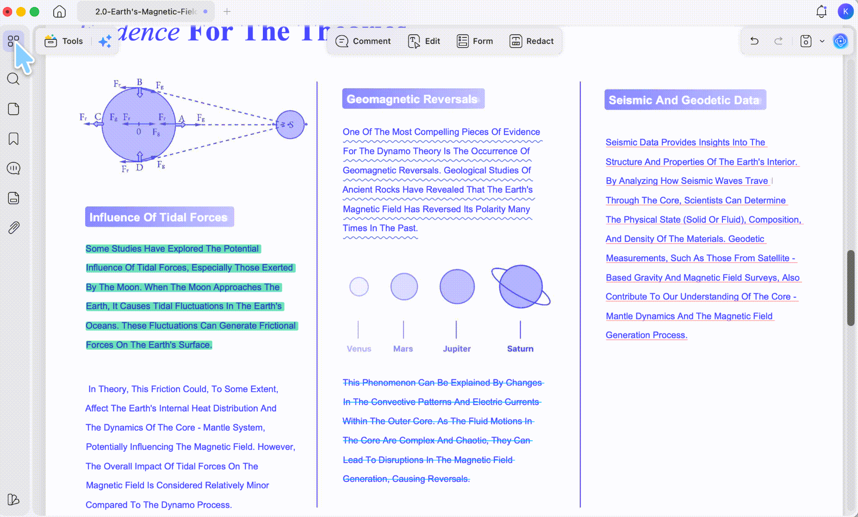Switch to Redact mode

(x=531, y=41)
